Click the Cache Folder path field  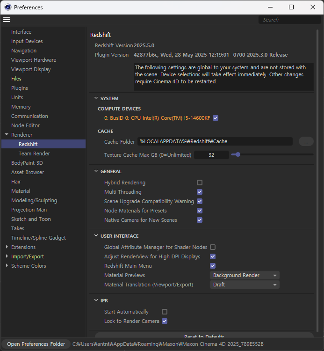pos(215,141)
